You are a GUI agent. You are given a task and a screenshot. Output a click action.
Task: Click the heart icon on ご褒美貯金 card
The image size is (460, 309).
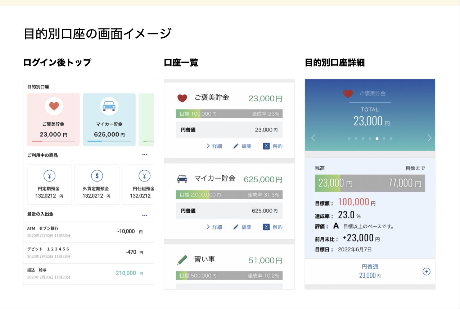54,106
